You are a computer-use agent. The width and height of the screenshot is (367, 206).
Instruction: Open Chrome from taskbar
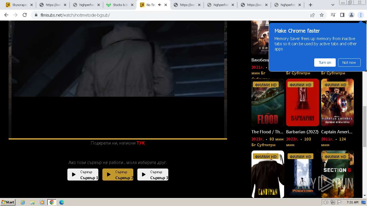pyautogui.click(x=52, y=202)
